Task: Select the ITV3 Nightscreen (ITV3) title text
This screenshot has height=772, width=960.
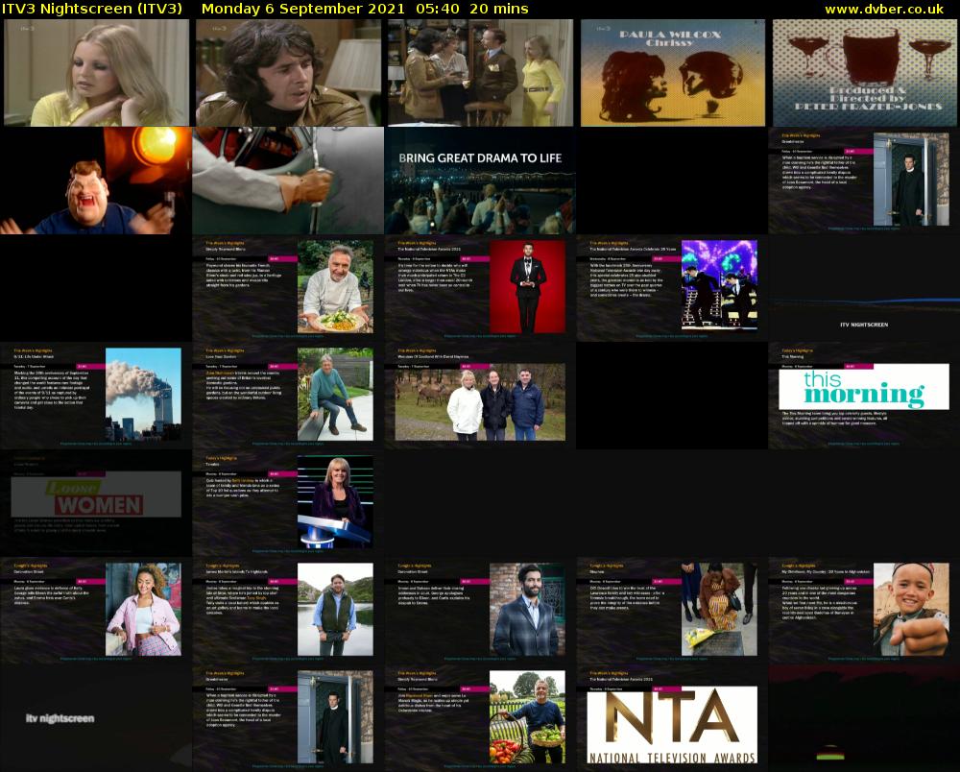Action: point(92,10)
